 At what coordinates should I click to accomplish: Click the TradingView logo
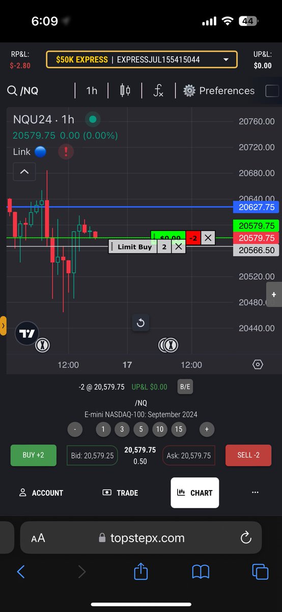26,334
